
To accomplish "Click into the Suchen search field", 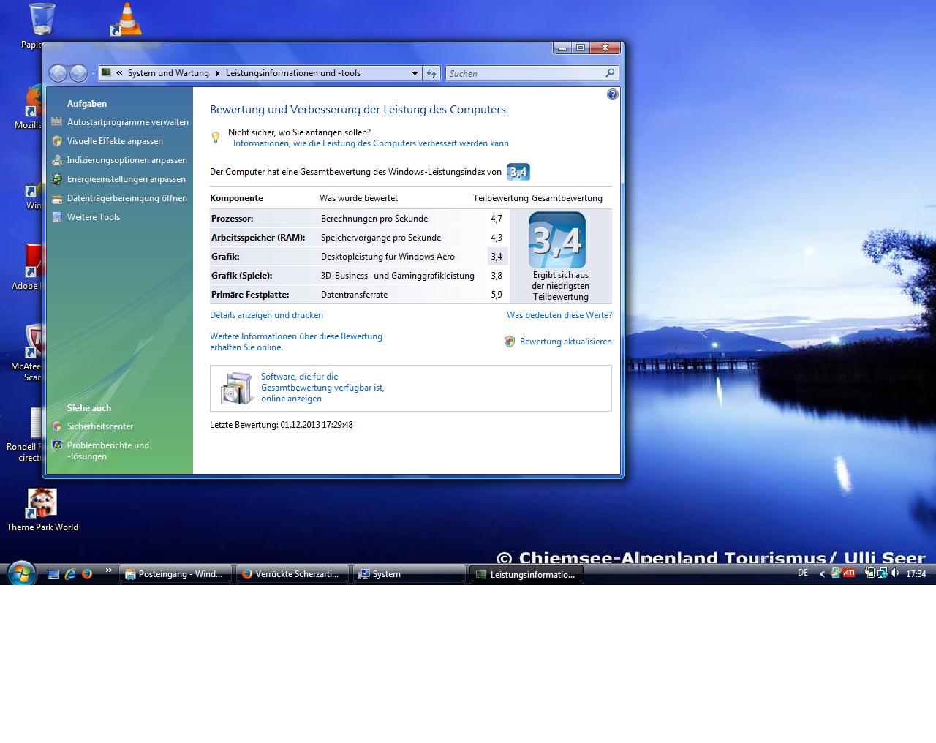I will [523, 73].
